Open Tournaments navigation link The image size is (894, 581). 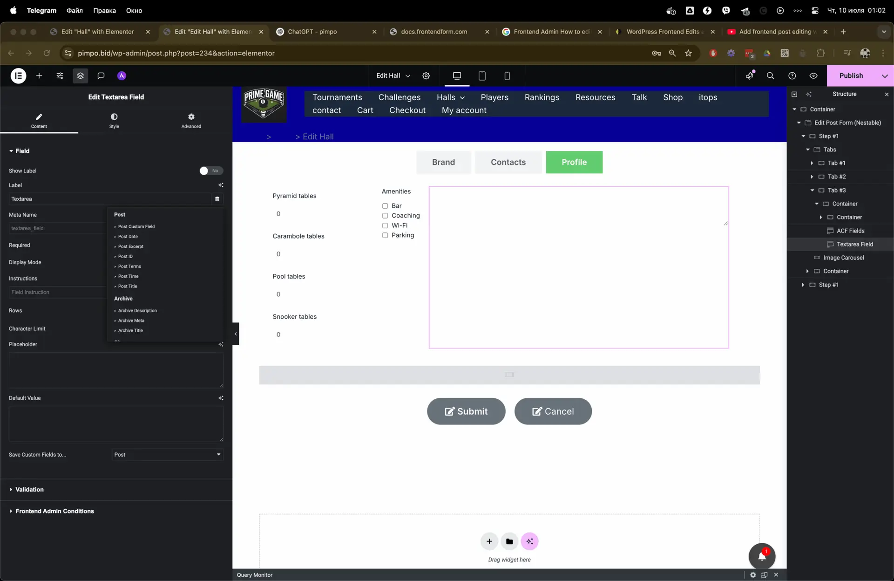337,97
